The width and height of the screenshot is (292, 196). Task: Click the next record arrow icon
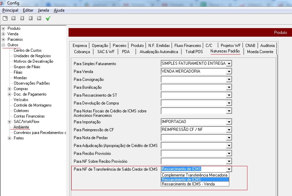[x=31, y=18]
